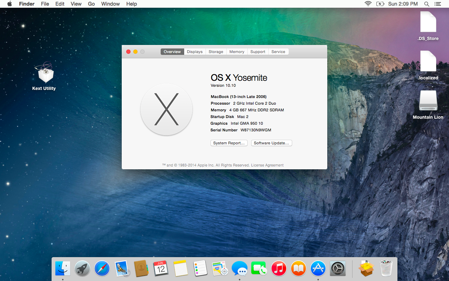Click 'Intel GMA 950 10' graphics text
The width and height of the screenshot is (449, 281).
click(x=247, y=123)
